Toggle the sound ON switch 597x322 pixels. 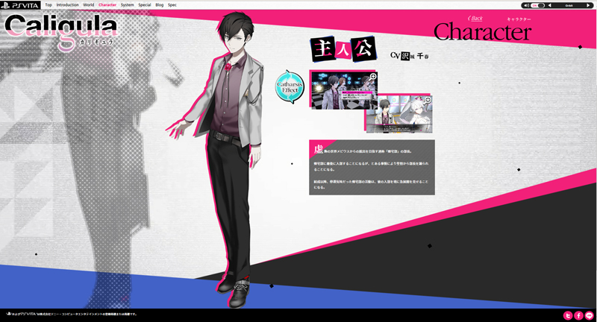(538, 5)
